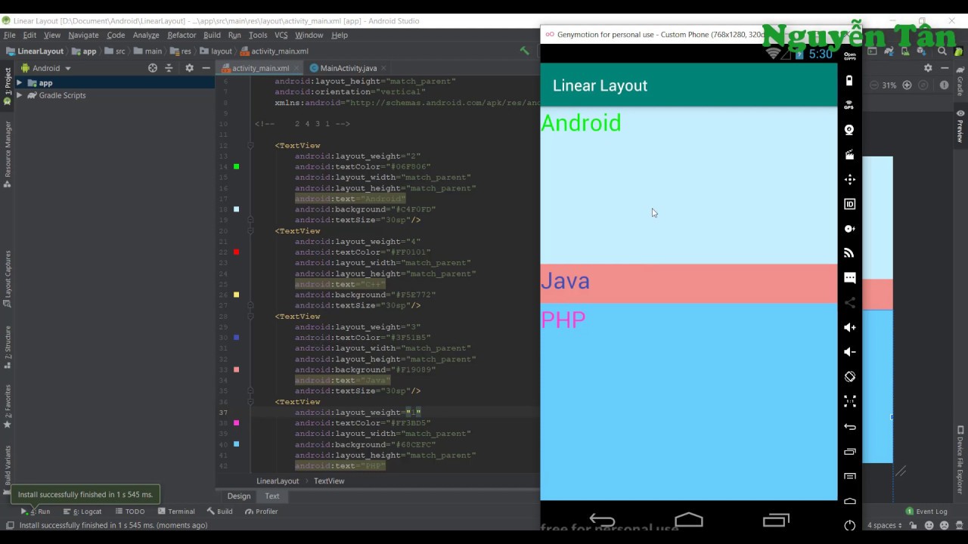Click the LinearLayout breadcrumb in editor footer
The image size is (968, 544).
pos(278,481)
